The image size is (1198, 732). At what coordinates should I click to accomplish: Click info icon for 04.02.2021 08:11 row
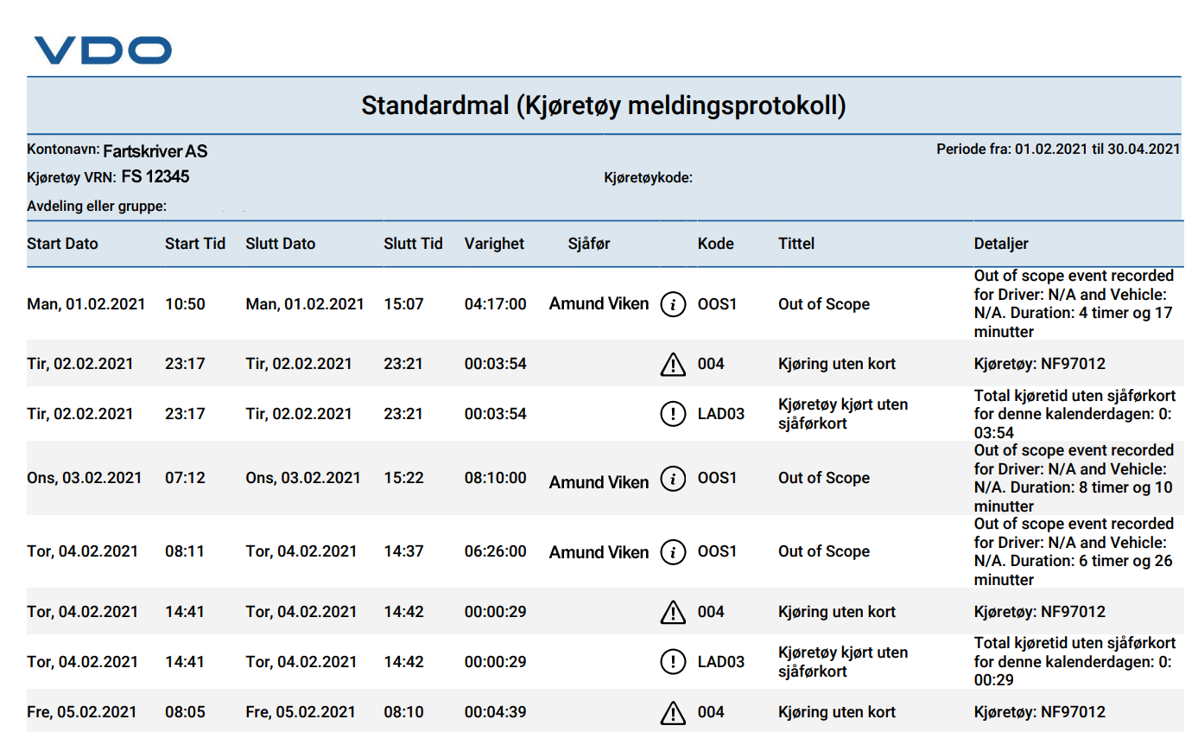point(673,552)
